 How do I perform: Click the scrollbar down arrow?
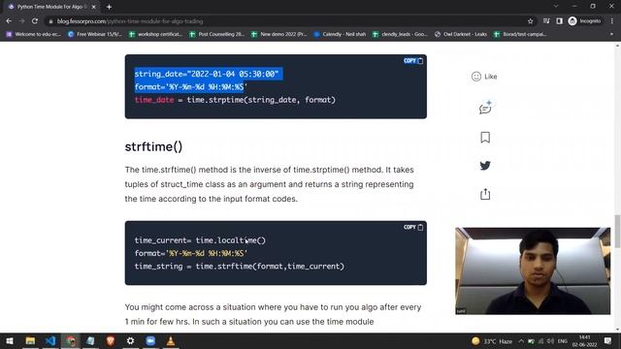(617, 330)
